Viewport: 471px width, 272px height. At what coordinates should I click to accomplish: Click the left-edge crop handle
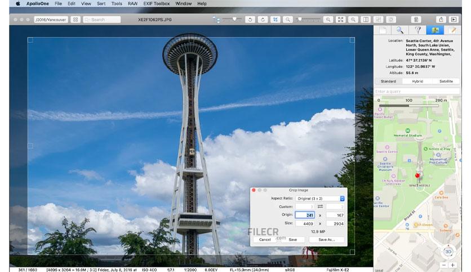[30, 146]
